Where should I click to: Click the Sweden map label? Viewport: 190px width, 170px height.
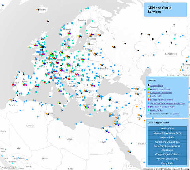point(82,20)
